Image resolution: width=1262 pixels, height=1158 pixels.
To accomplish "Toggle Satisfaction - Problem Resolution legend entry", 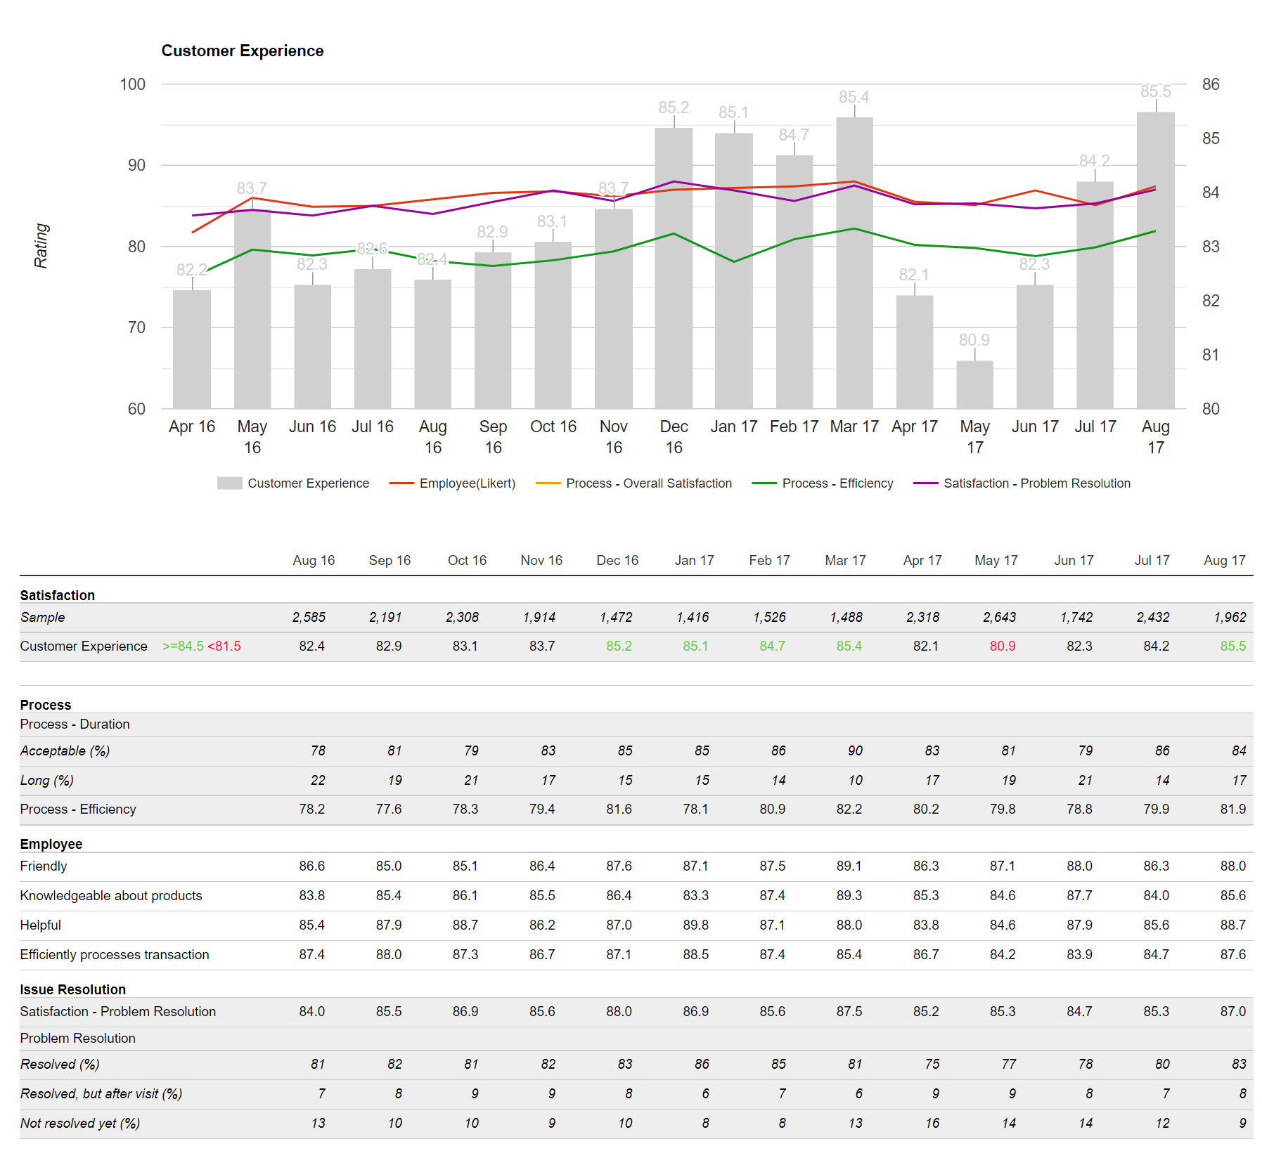I will pyautogui.click(x=1022, y=483).
